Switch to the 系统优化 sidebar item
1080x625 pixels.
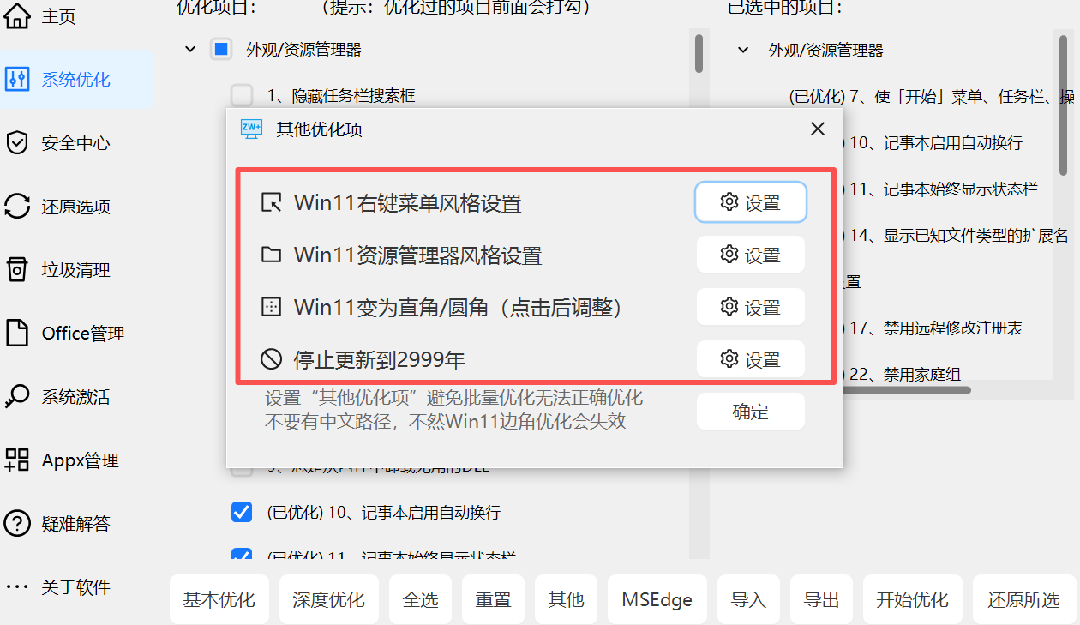click(77, 80)
